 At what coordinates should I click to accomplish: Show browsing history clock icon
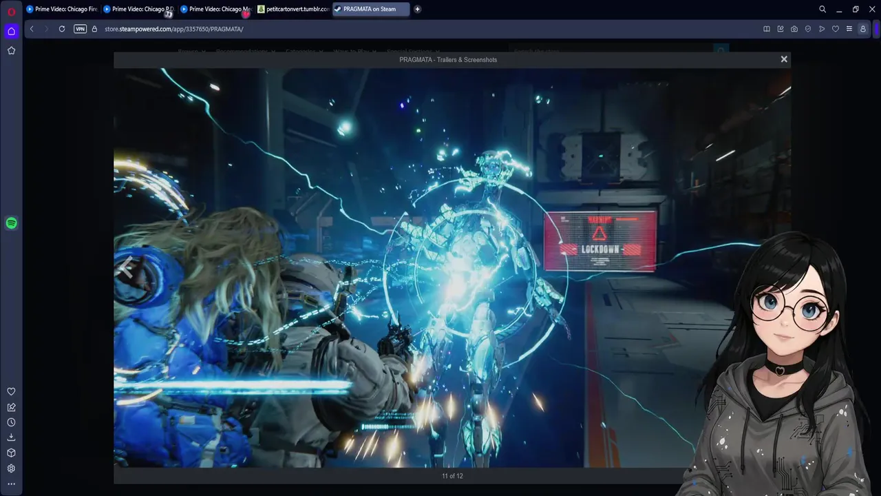pyautogui.click(x=11, y=422)
